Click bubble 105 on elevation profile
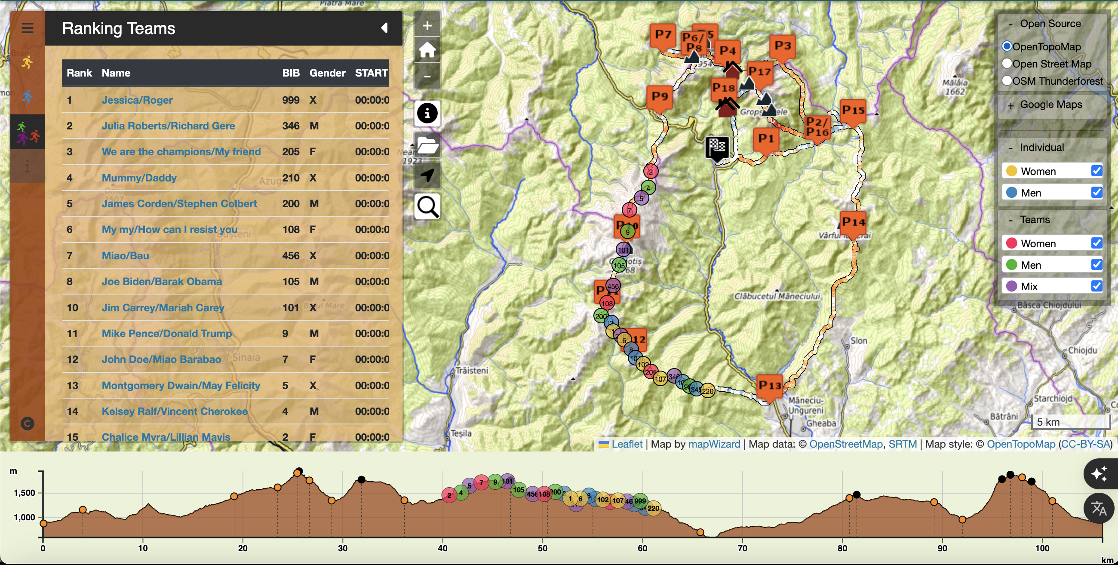Image resolution: width=1118 pixels, height=565 pixels. tap(519, 490)
